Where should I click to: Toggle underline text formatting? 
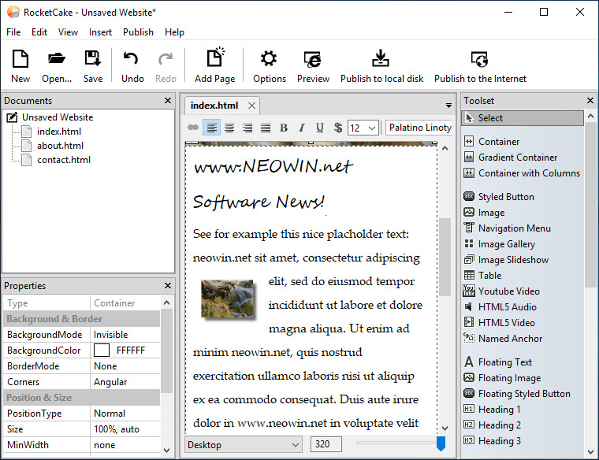[320, 128]
